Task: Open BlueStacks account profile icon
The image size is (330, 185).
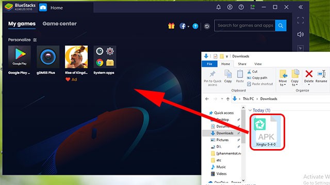Action: pyautogui.click(x=230, y=7)
